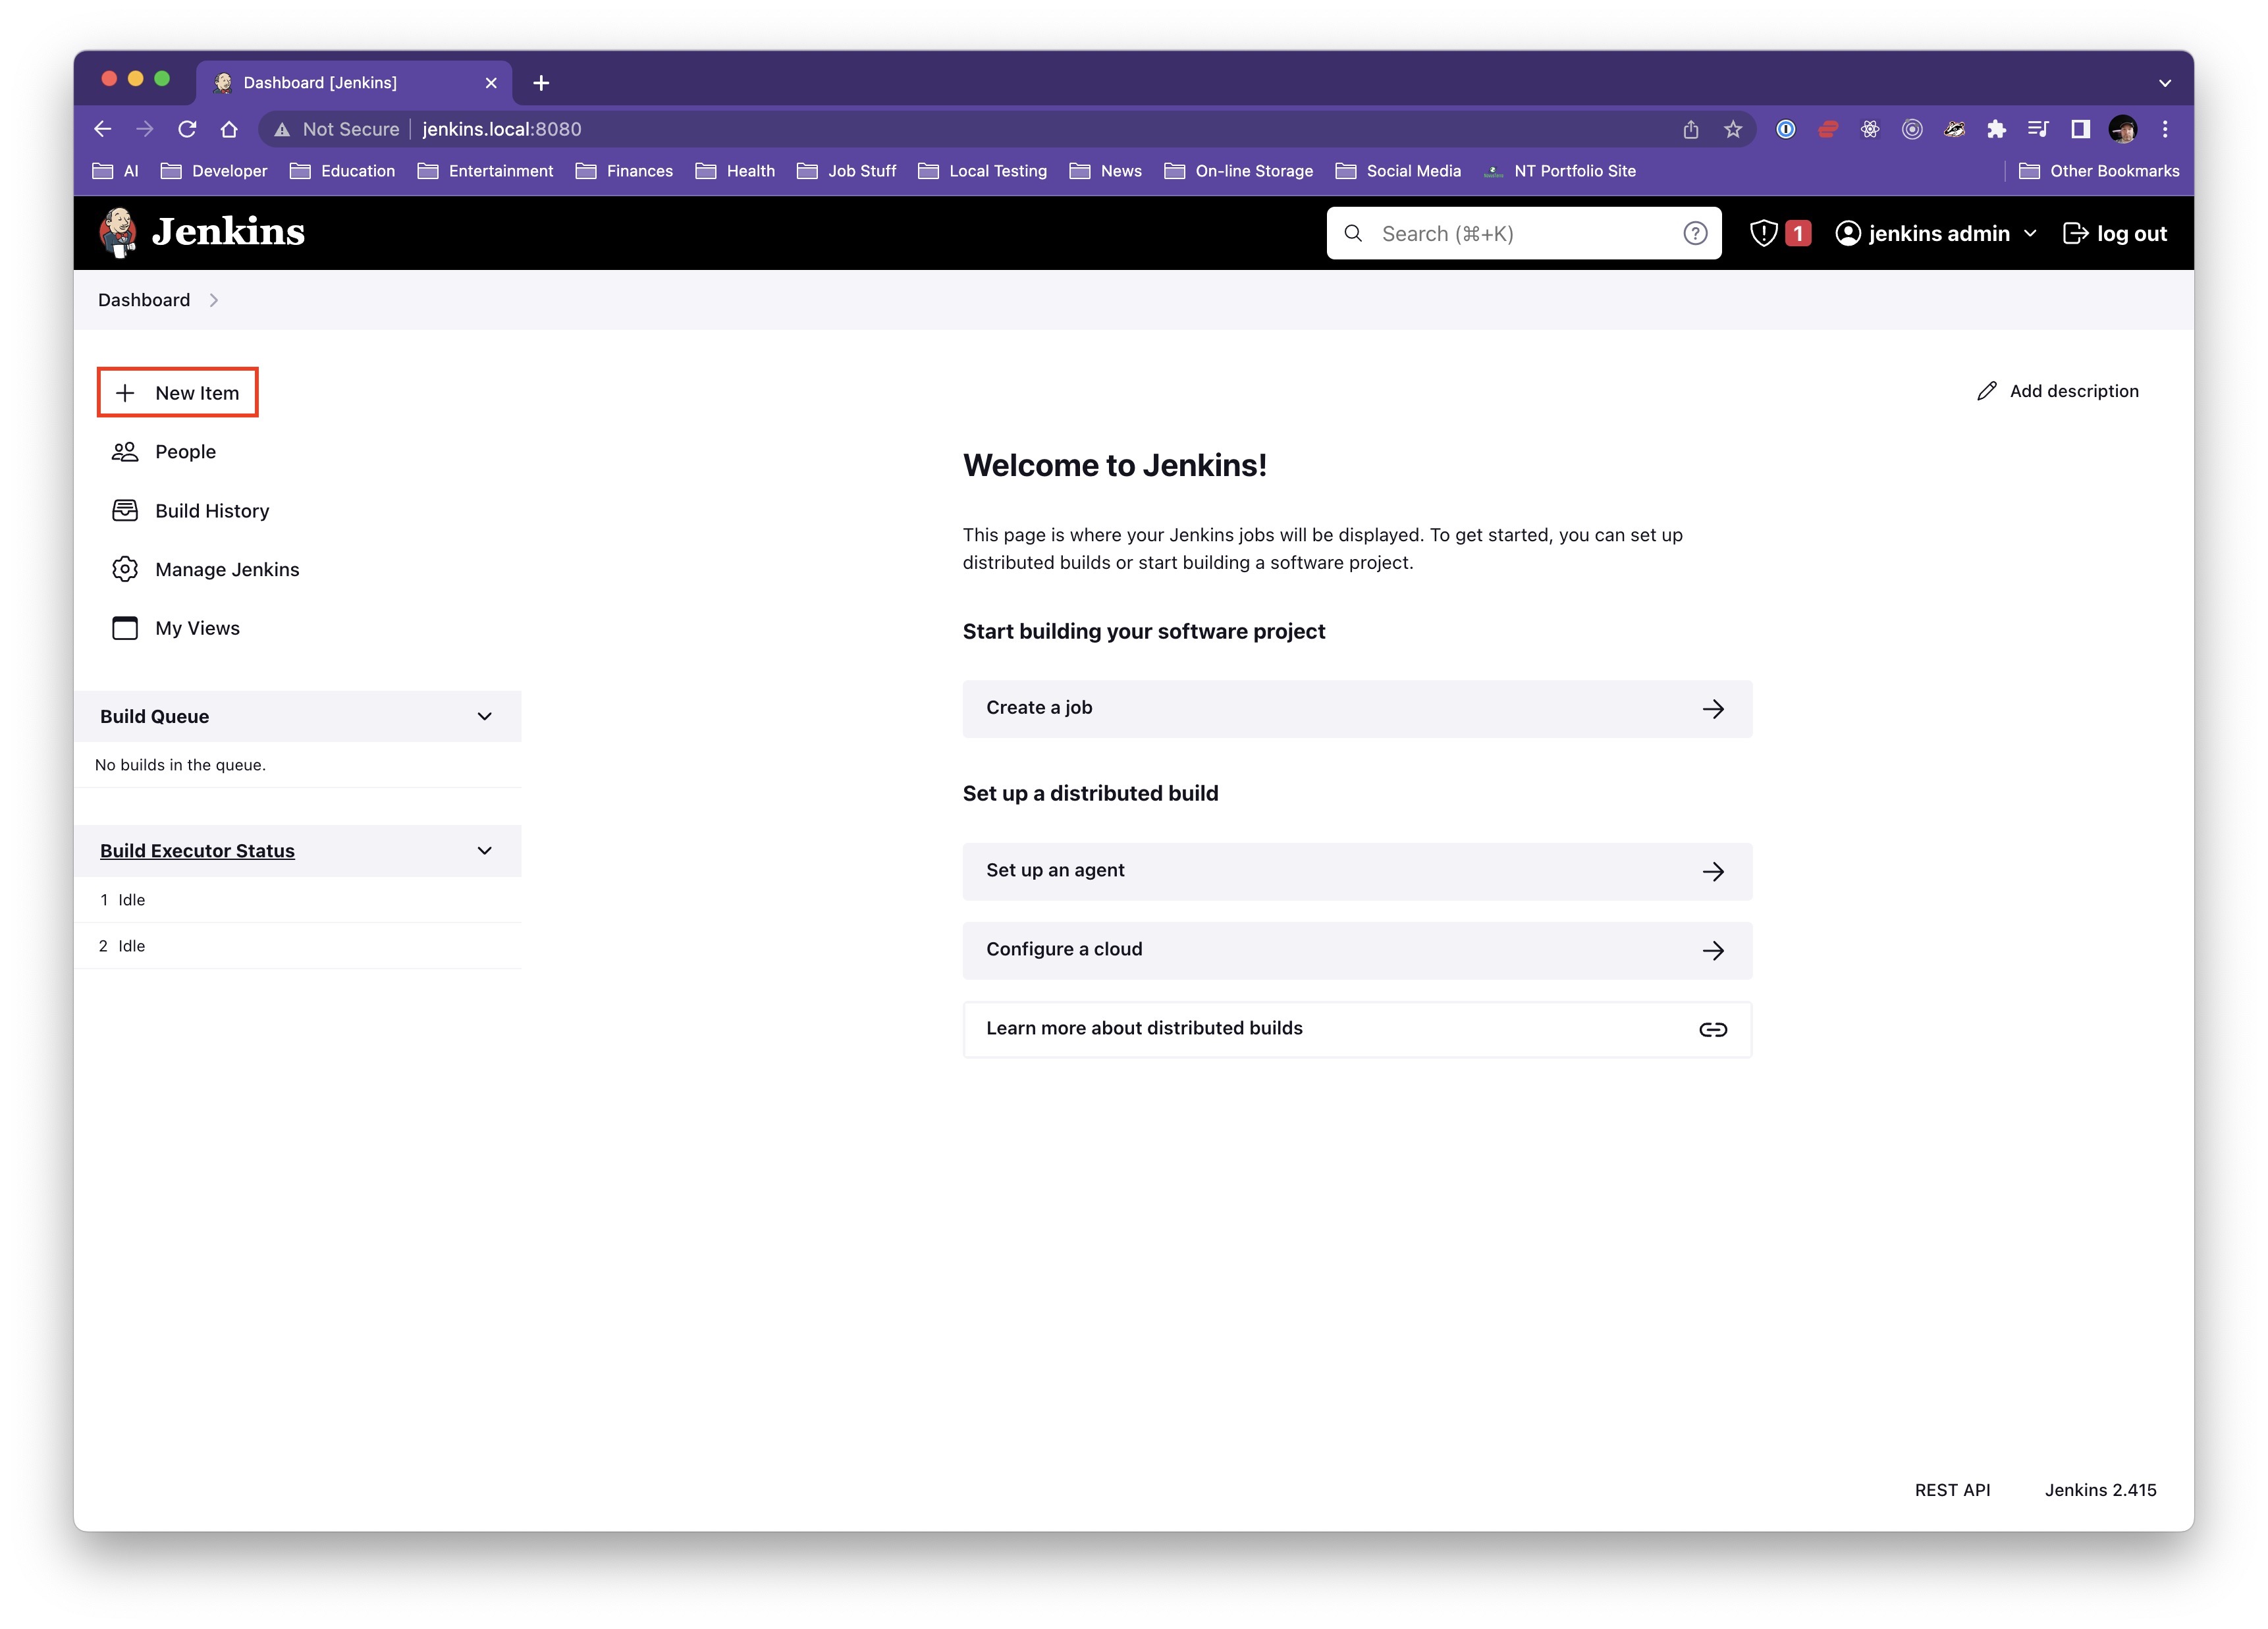The height and width of the screenshot is (1629, 2268).
Task: Collapse the Build Executor Status panel
Action: pos(484,851)
